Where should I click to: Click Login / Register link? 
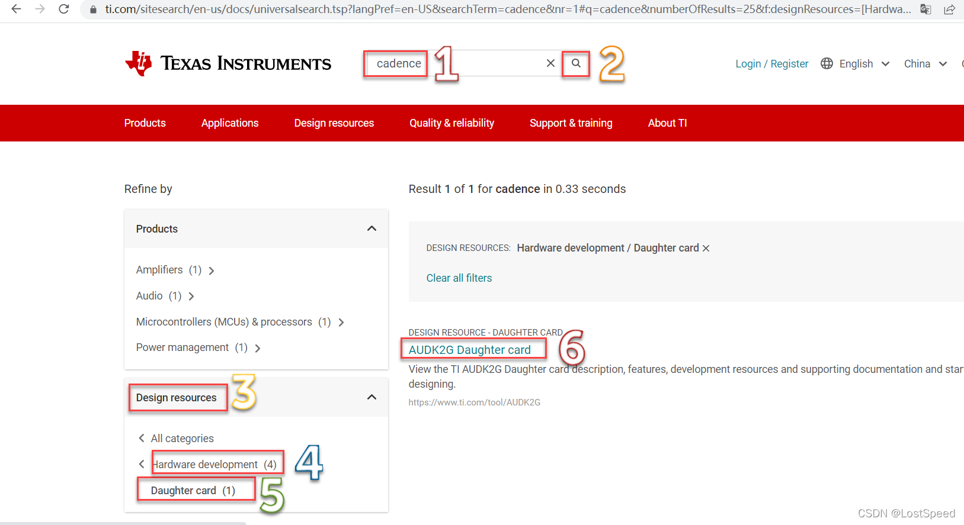point(771,63)
